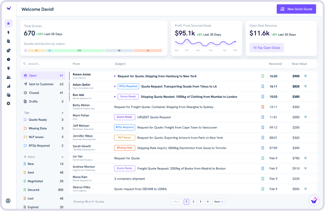The height and width of the screenshot is (211, 325).
Task: Open the clock icon in sidebar
Action: pos(8,59)
